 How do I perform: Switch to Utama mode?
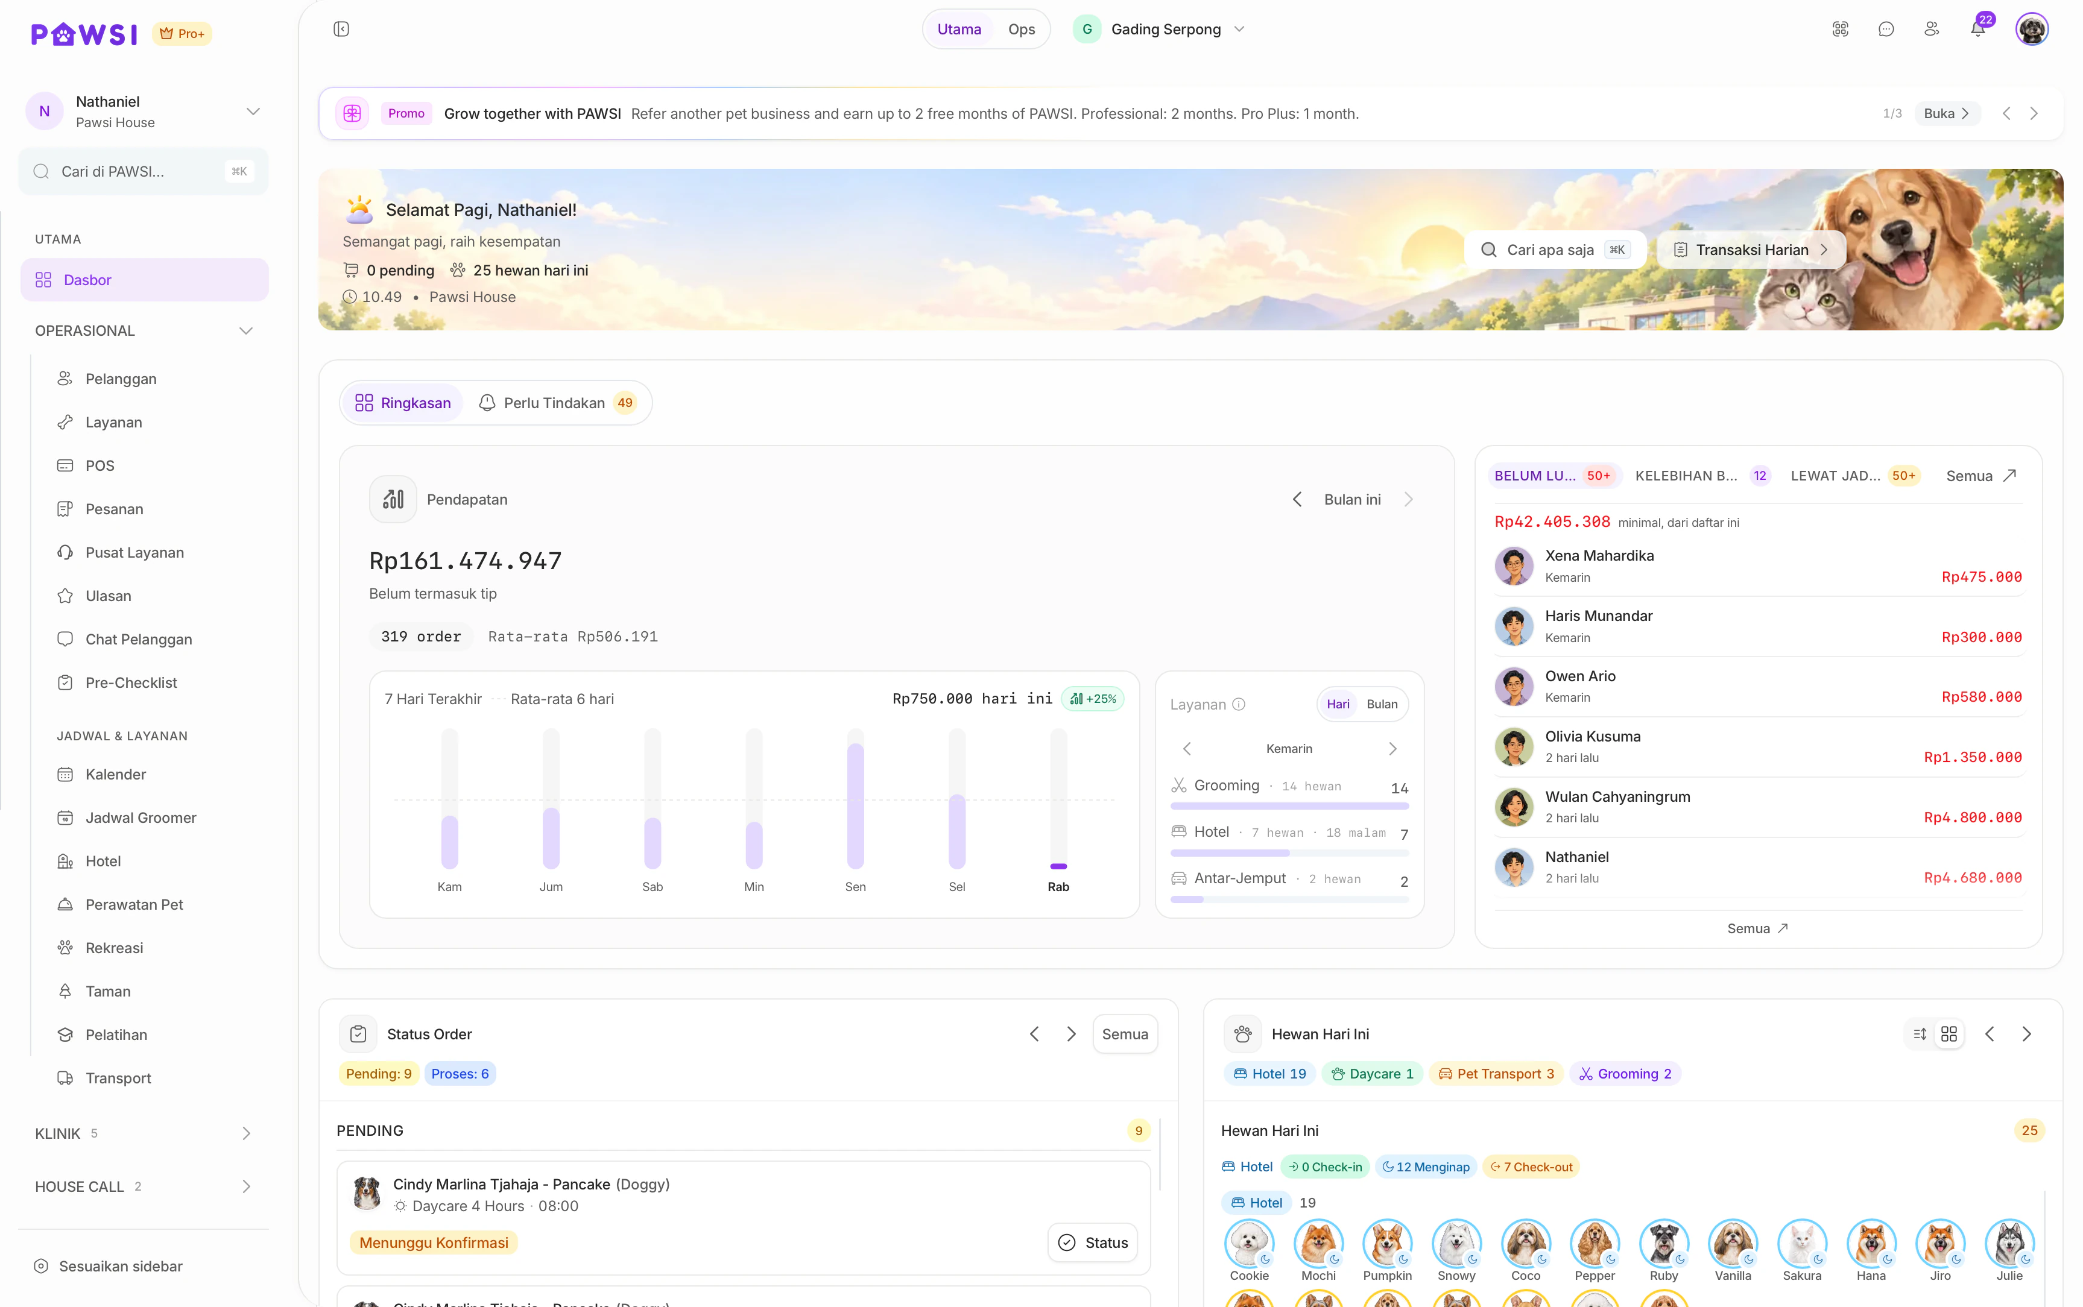pos(959,30)
